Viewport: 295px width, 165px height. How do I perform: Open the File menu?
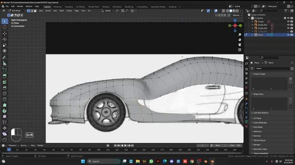7,6
